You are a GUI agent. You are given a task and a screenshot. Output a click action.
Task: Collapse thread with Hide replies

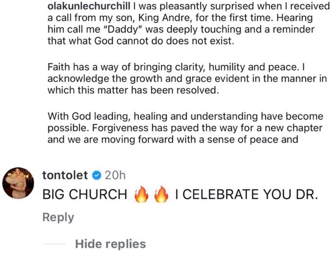tap(110, 244)
